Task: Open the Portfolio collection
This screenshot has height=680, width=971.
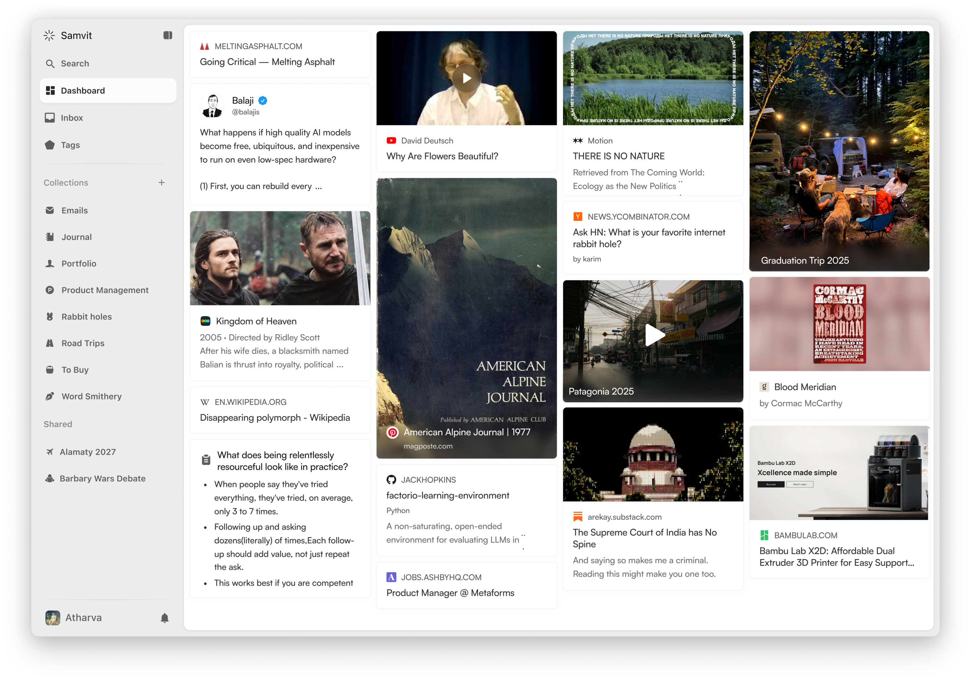Action: tap(108, 264)
